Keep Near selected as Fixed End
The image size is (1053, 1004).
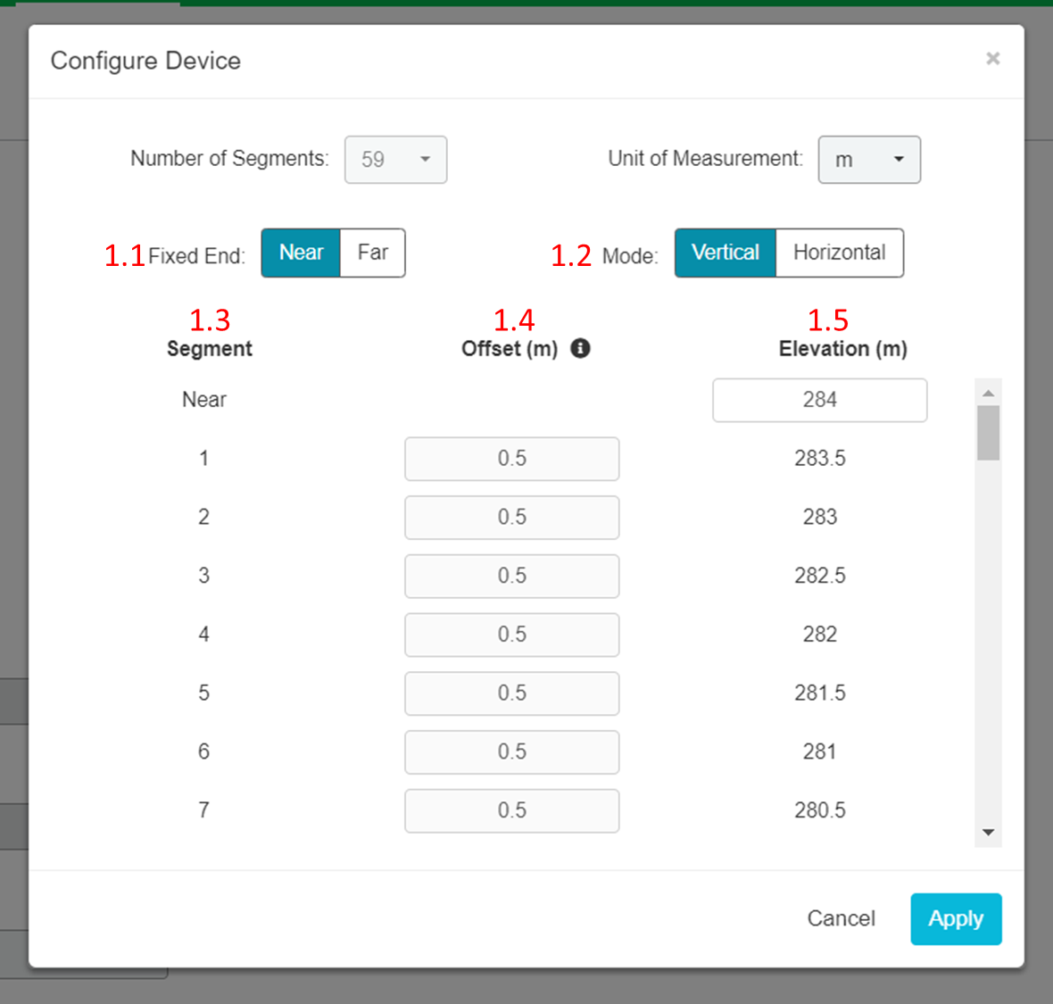(301, 253)
